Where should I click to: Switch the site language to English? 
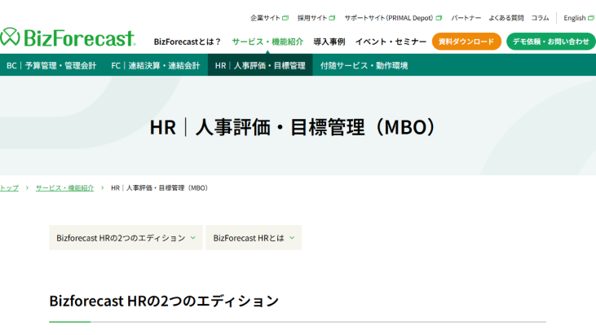(579, 18)
